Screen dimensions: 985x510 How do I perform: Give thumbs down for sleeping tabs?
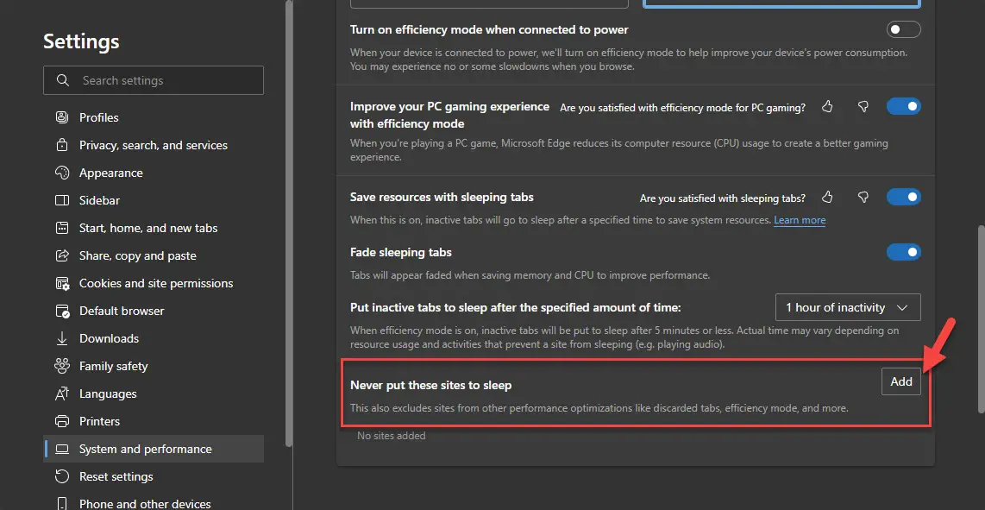point(863,198)
